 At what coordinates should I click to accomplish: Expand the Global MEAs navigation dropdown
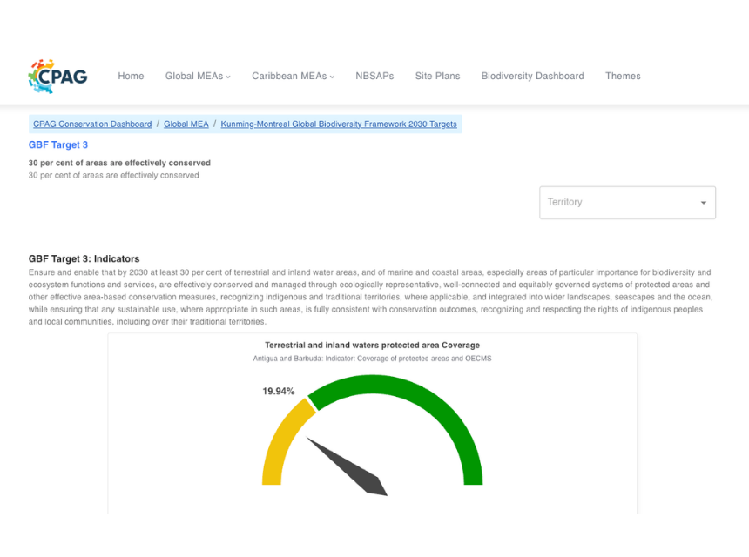(x=193, y=76)
